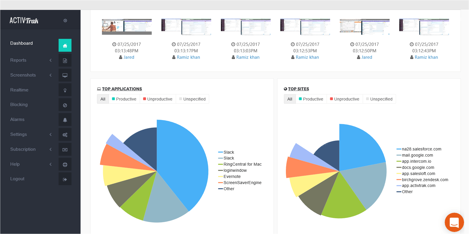Open Reports menu item
The width and height of the screenshot is (469, 234).
coord(18,60)
